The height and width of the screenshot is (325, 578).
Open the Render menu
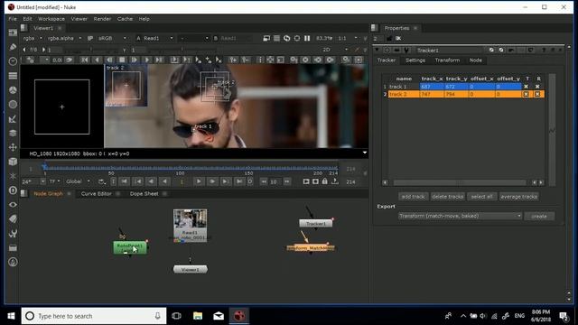[102, 19]
